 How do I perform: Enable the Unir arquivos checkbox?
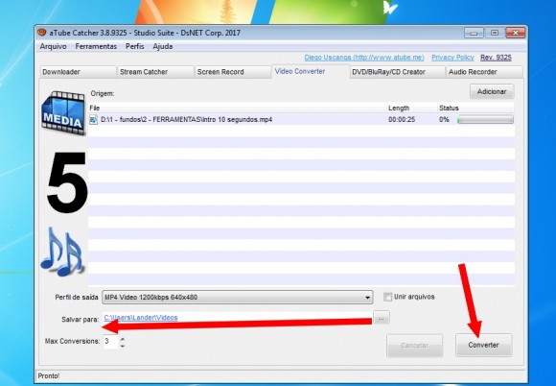point(388,297)
